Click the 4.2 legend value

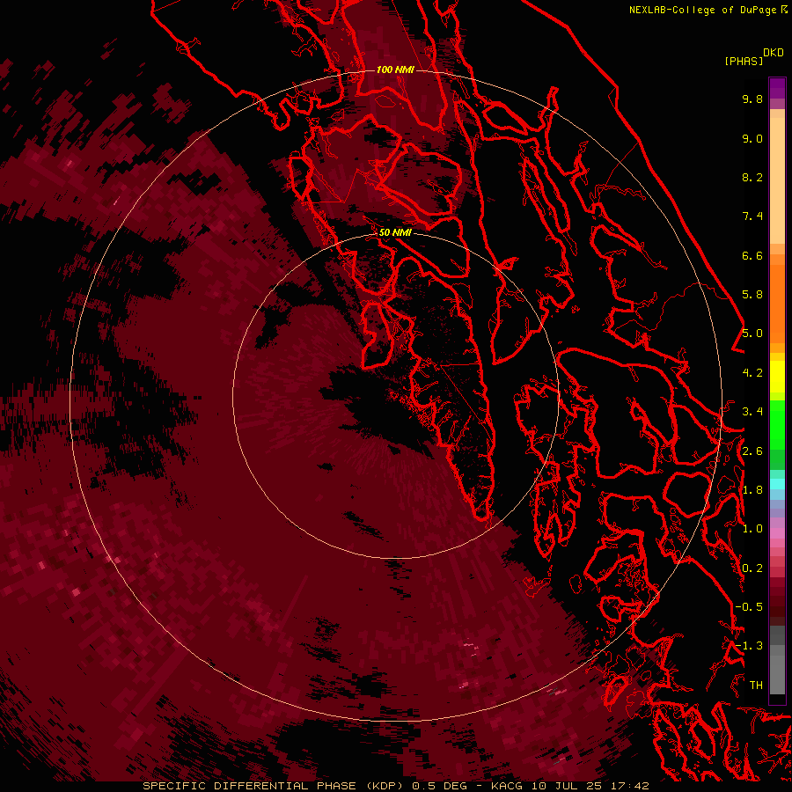coord(752,373)
